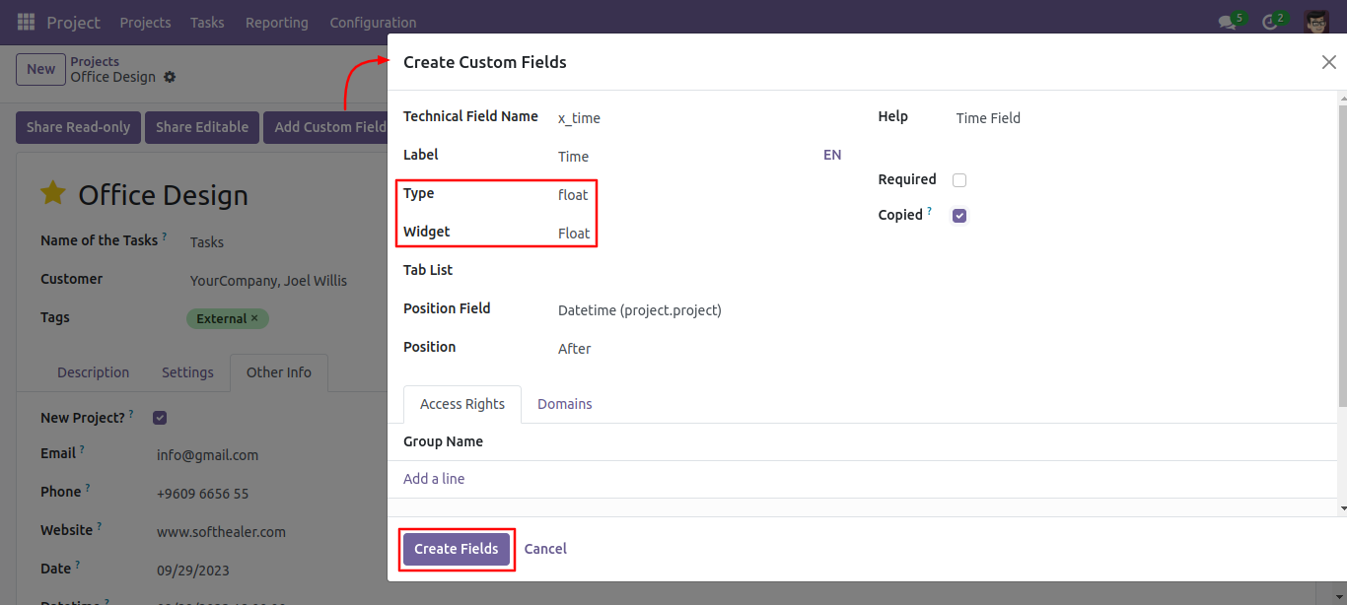This screenshot has width=1347, height=605.
Task: Show help tooltip for Email
Action: [82, 450]
